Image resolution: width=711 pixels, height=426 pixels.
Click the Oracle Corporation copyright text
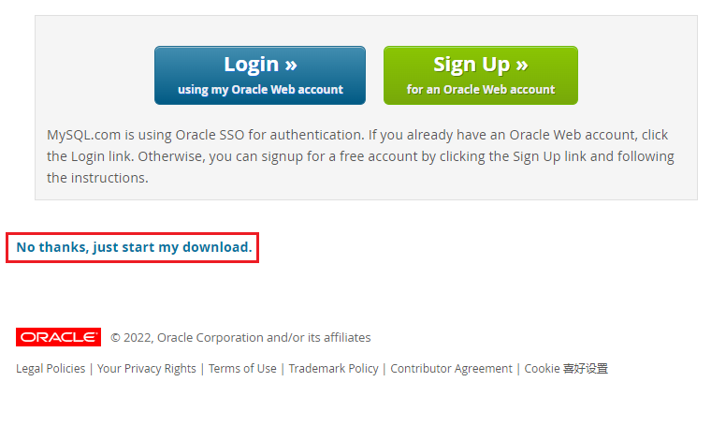[240, 338]
